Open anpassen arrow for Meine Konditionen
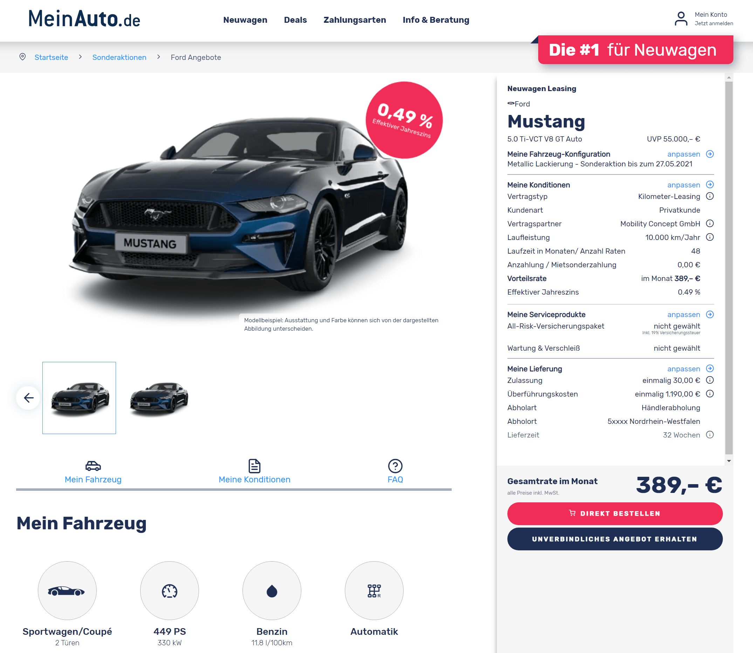 [x=710, y=185]
